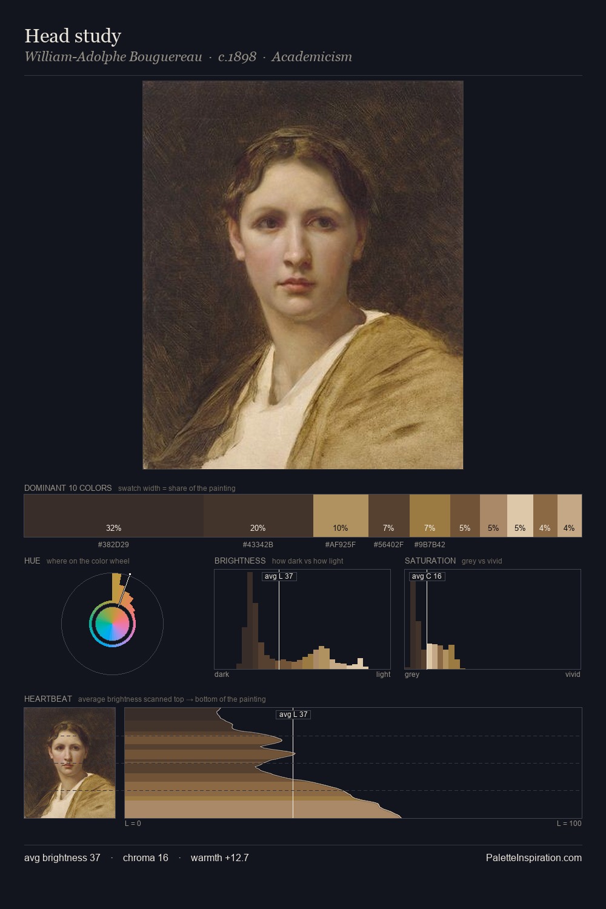This screenshot has width=606, height=909.
Task: Click the date c.1898
Action: click(237, 57)
